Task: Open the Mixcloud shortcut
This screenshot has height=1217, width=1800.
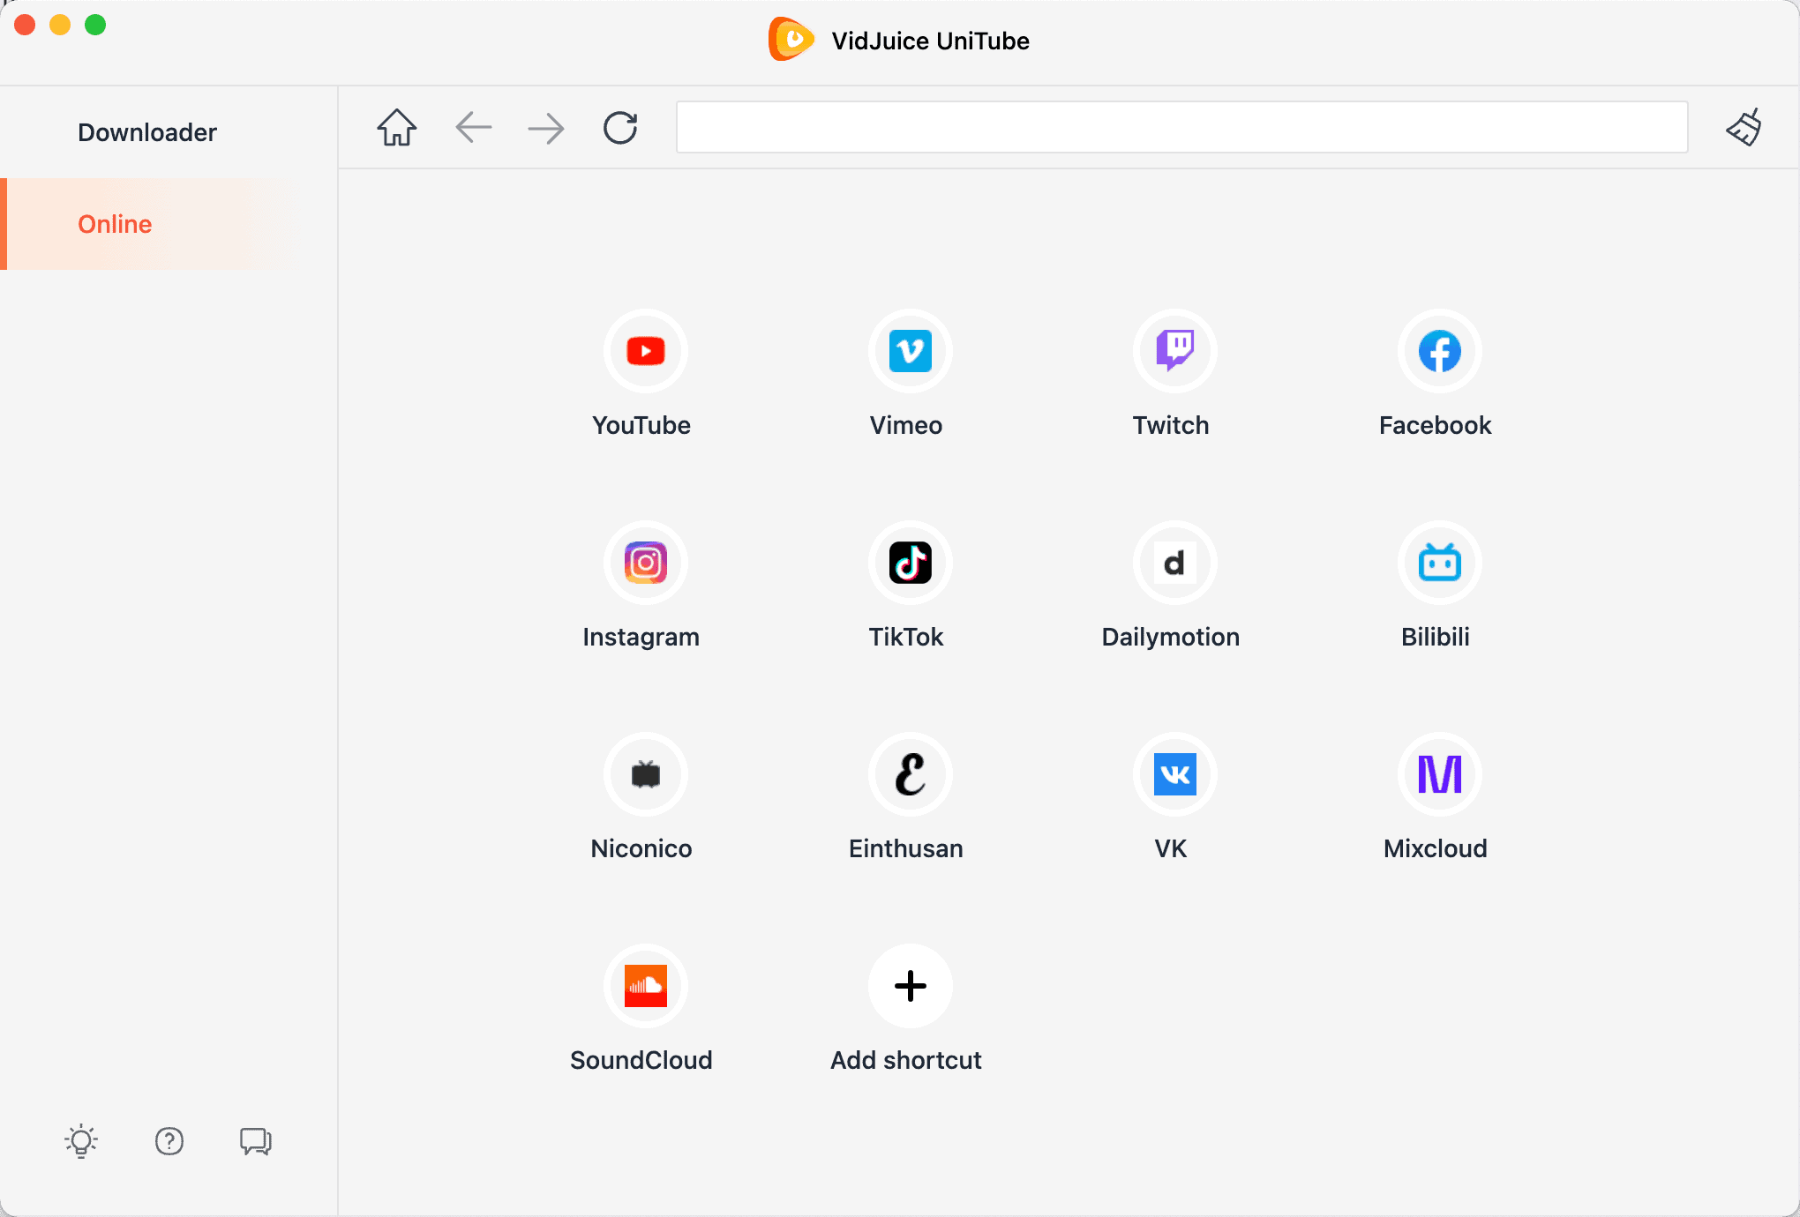Action: point(1439,774)
